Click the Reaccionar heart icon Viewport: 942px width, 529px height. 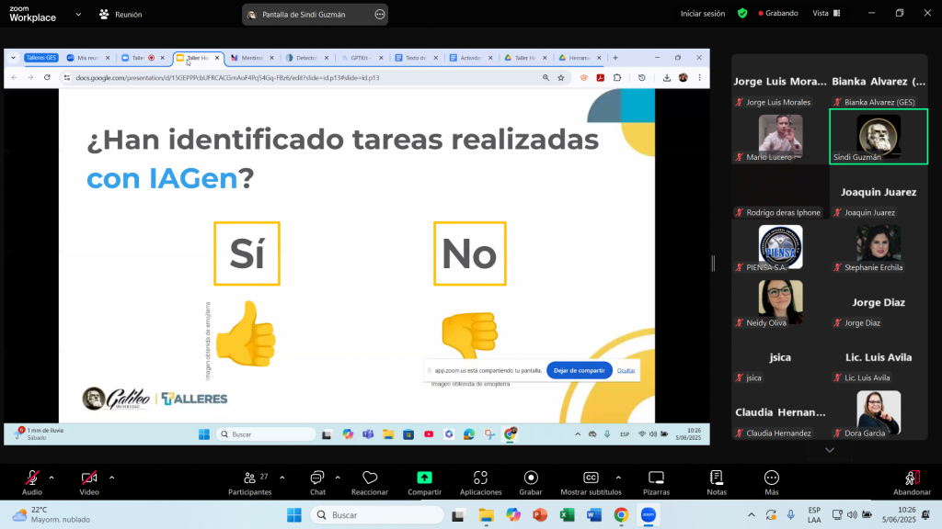pyautogui.click(x=370, y=478)
